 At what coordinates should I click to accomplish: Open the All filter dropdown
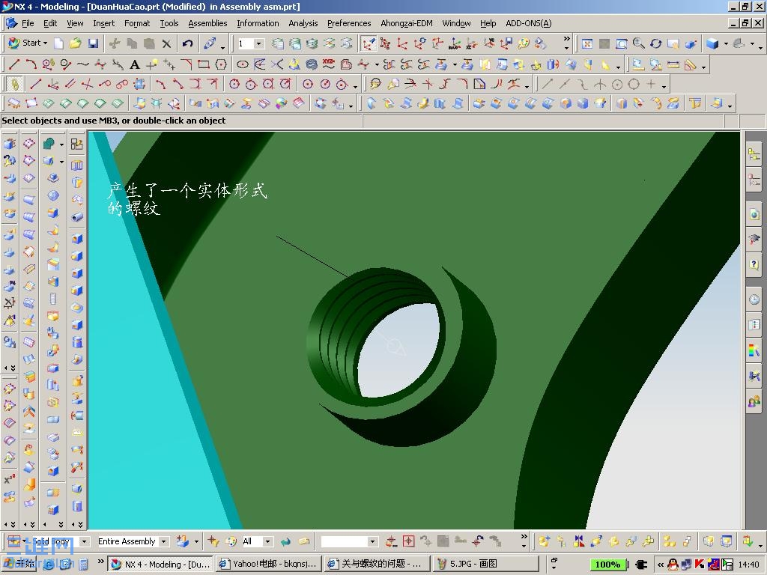[x=267, y=541]
